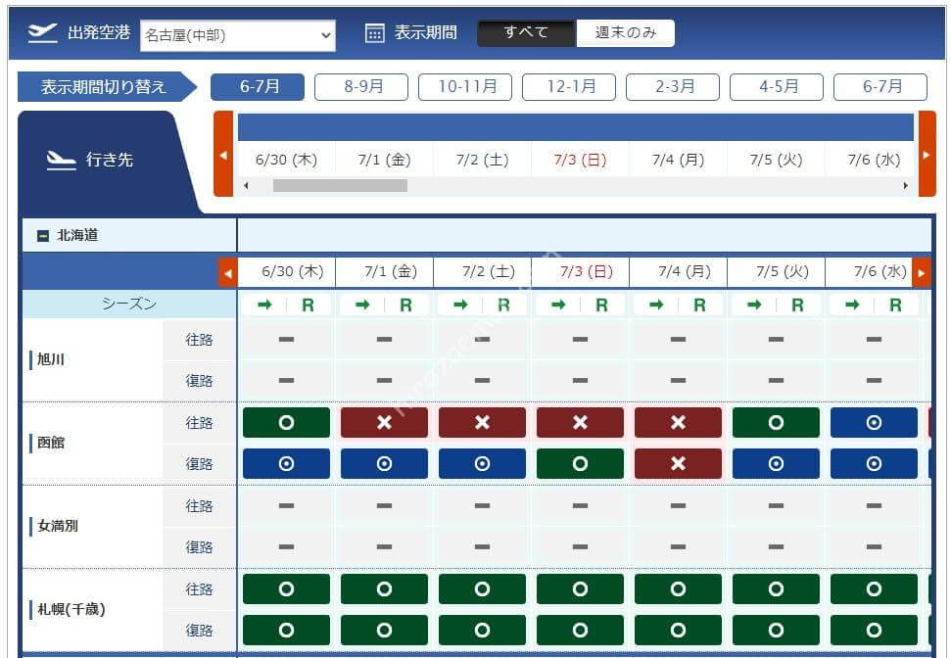This screenshot has height=658, width=951.
Task: Click the horizontal scrollbar left arrow
Action: 246,186
